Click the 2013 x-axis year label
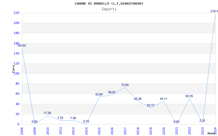 (x=73, y=131)
